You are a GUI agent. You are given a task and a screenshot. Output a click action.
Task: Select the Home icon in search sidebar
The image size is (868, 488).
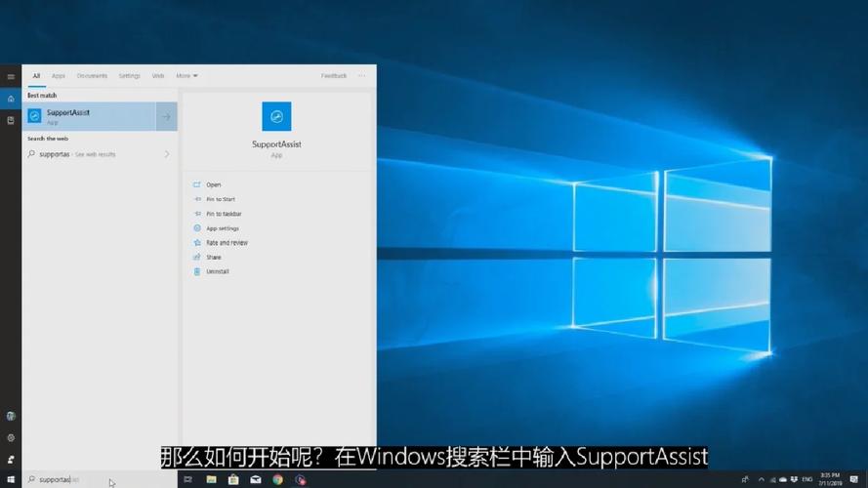tap(11, 99)
